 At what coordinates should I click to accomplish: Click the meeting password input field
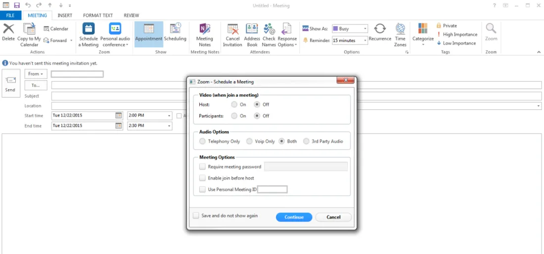(x=306, y=167)
